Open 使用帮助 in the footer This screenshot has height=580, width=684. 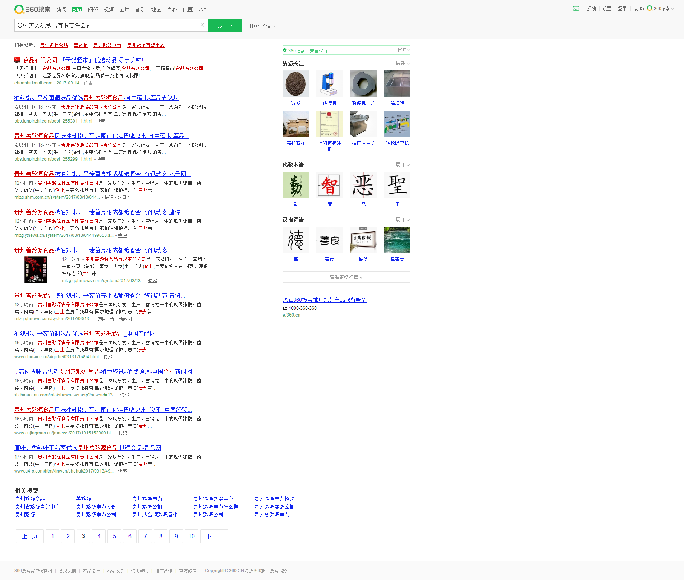[139, 571]
